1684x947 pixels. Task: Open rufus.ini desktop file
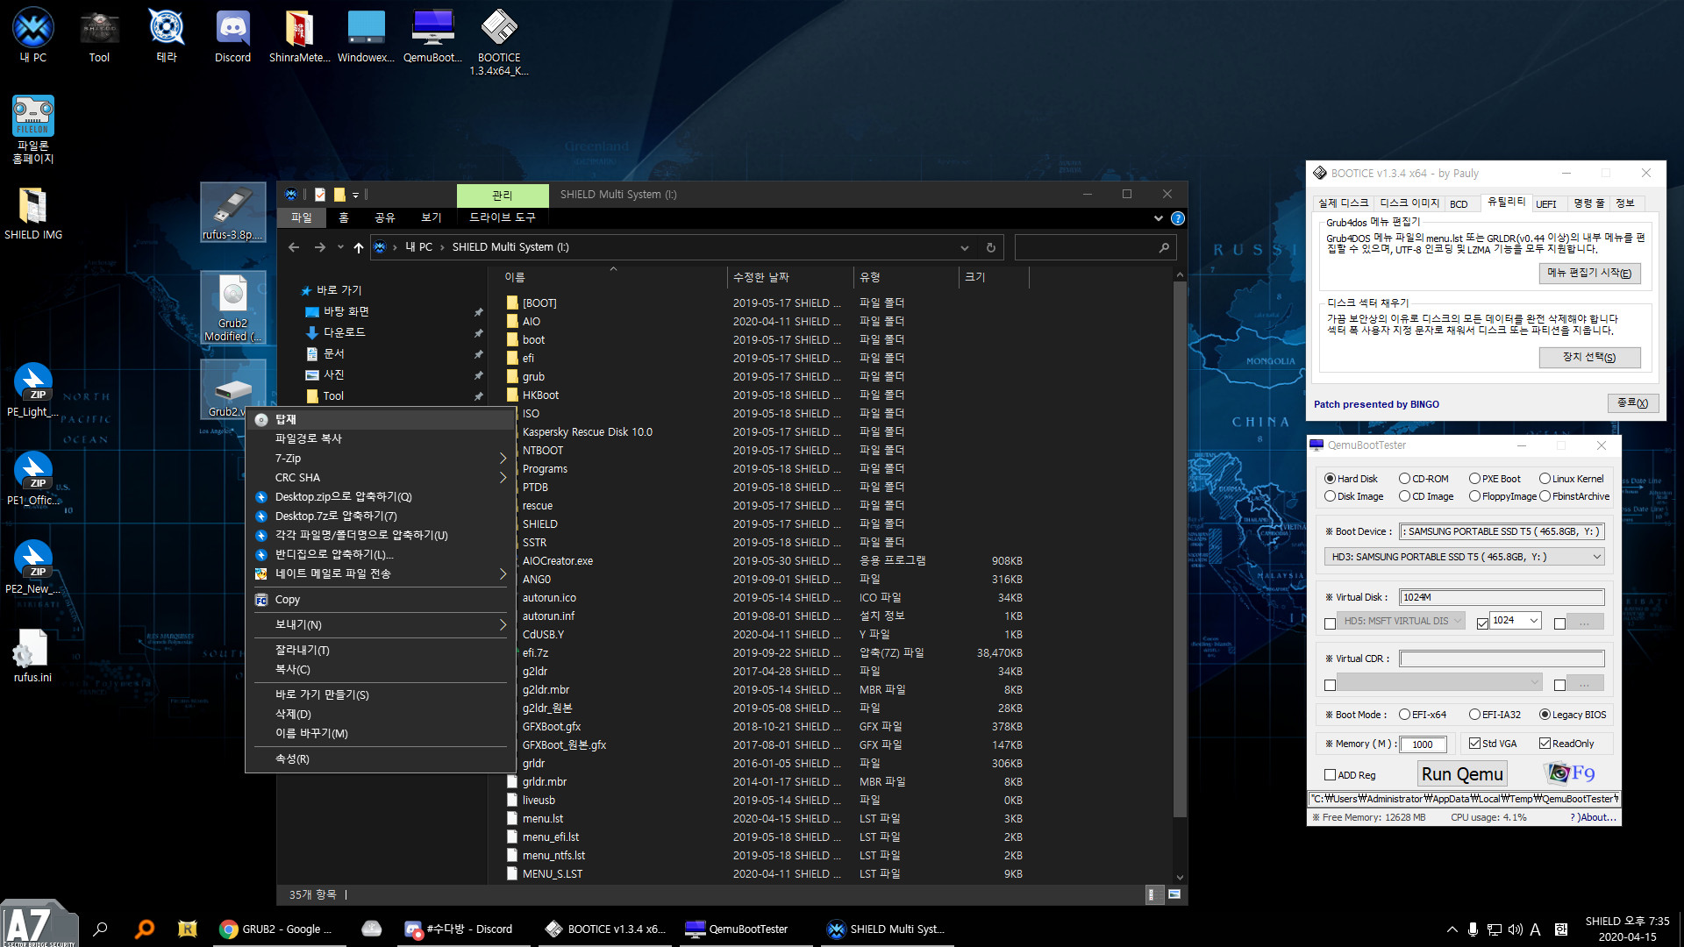[33, 656]
